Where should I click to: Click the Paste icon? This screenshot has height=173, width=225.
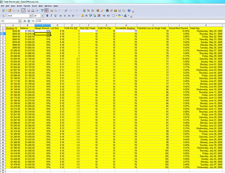tap(59, 10)
